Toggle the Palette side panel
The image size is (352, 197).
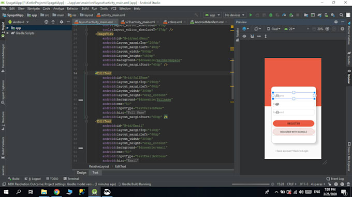click(x=238, y=35)
